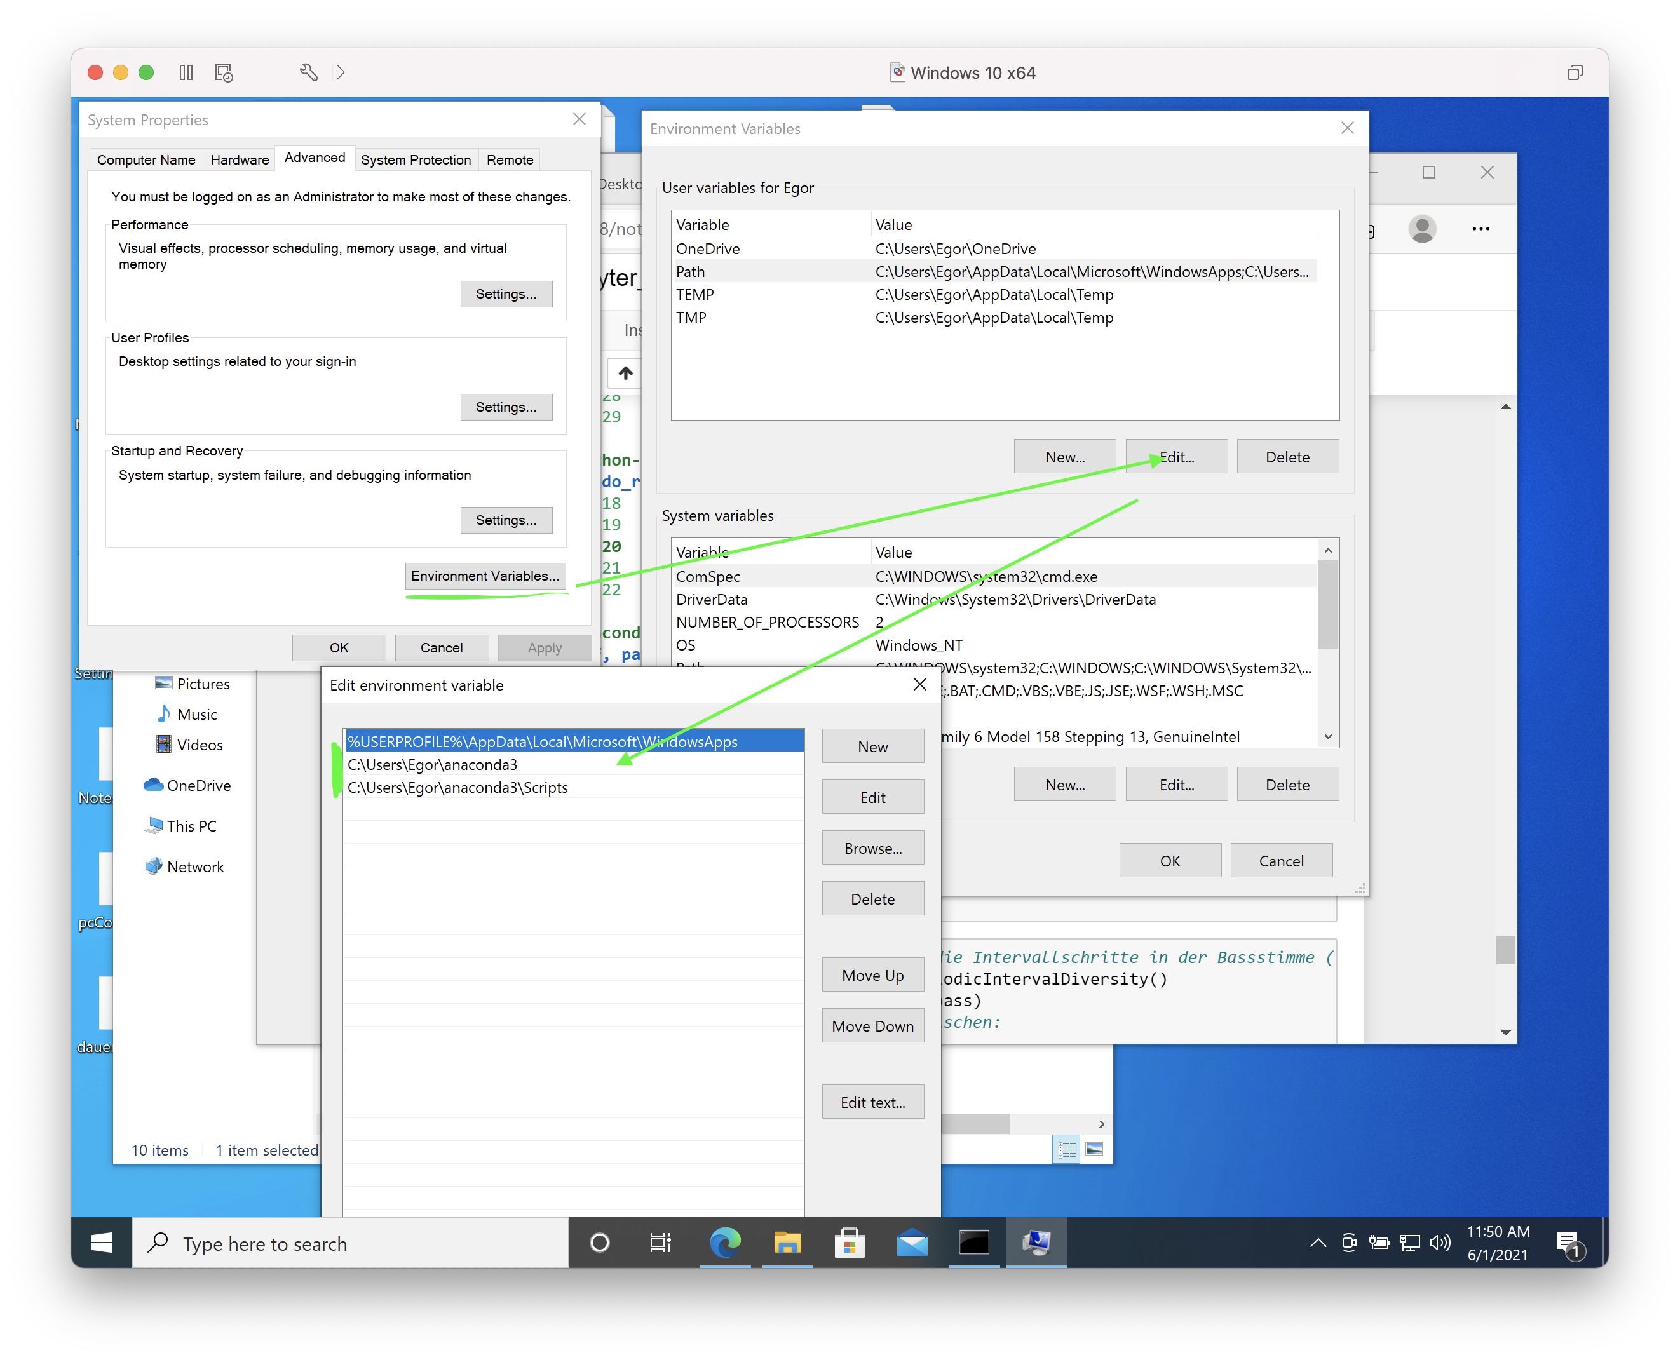Open the Microsoft Store taskbar icon
The width and height of the screenshot is (1680, 1362).
849,1243
